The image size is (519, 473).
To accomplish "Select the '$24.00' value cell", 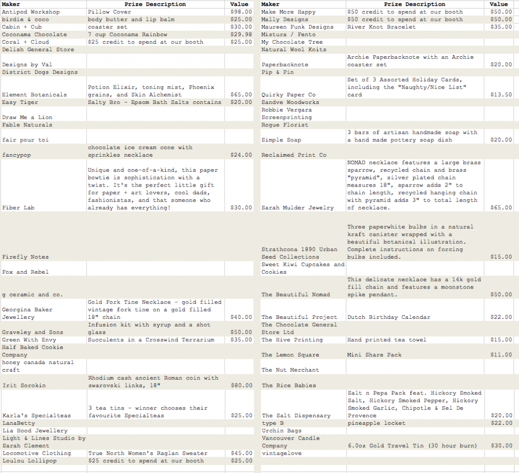I will click(x=239, y=151).
